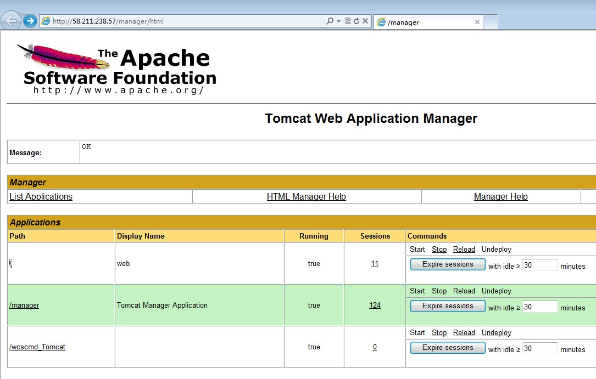Stop the web application
Screen dimensions: 596x379
[439, 249]
